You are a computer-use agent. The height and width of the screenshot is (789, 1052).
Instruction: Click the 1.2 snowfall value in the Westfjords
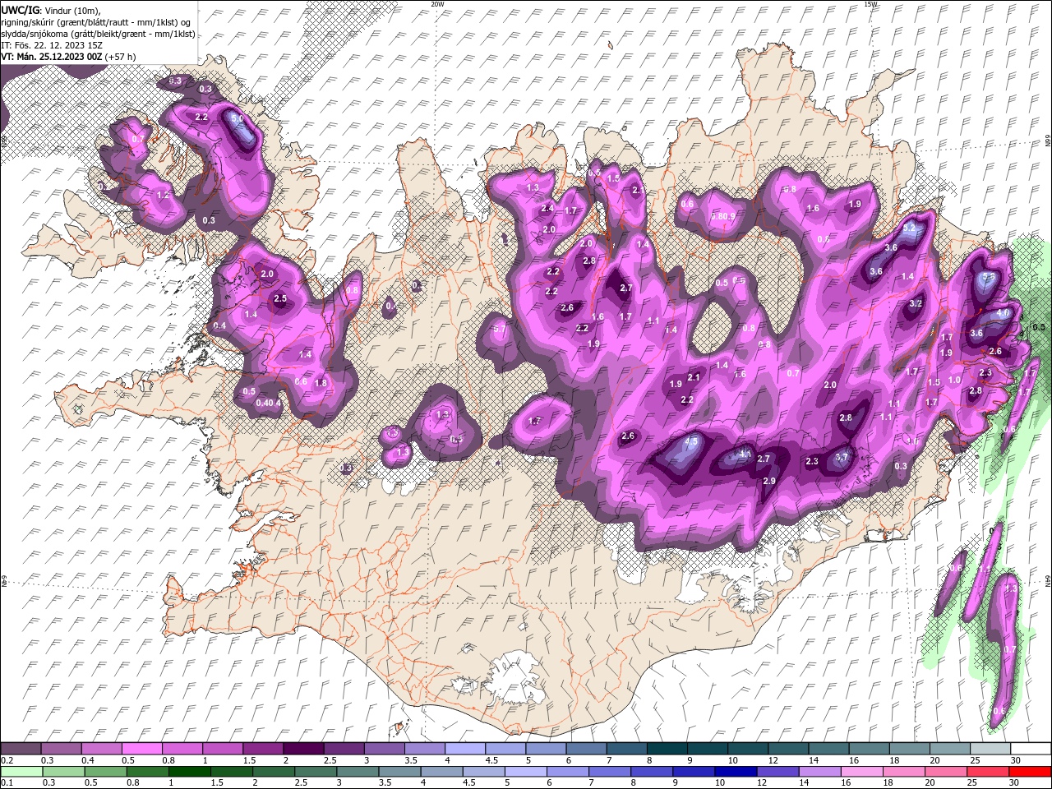[x=163, y=196]
